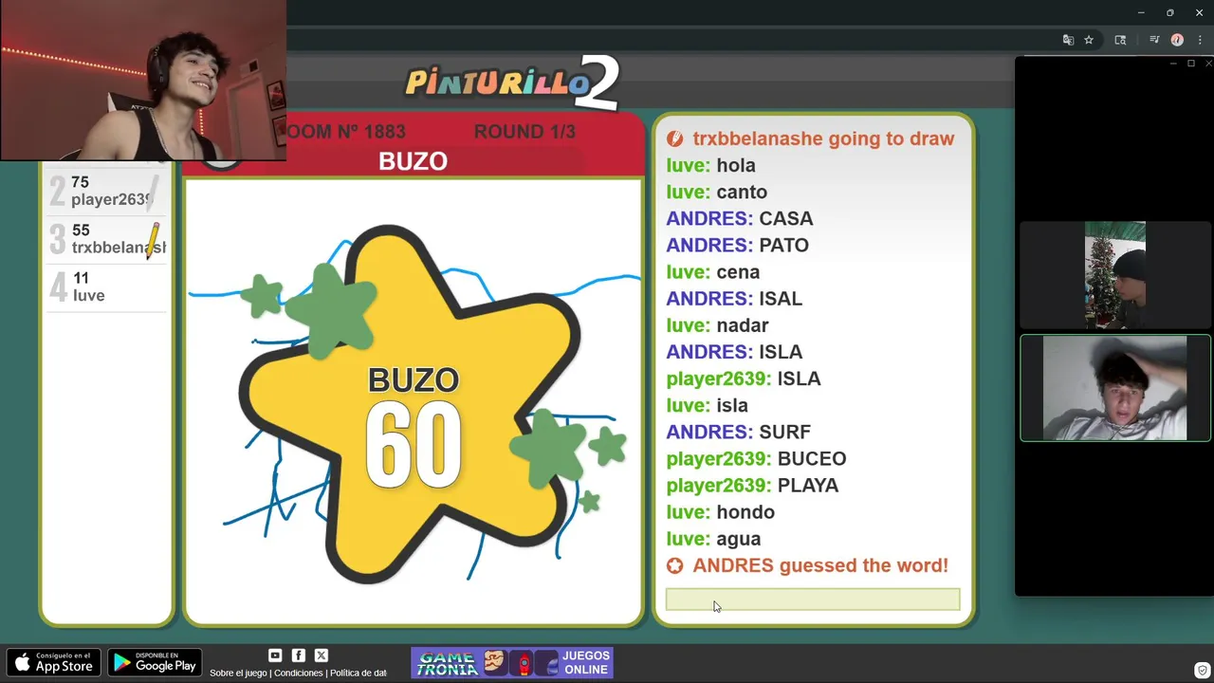Click chat message 'luve: nadar'
This screenshot has width=1214, height=683.
(717, 325)
